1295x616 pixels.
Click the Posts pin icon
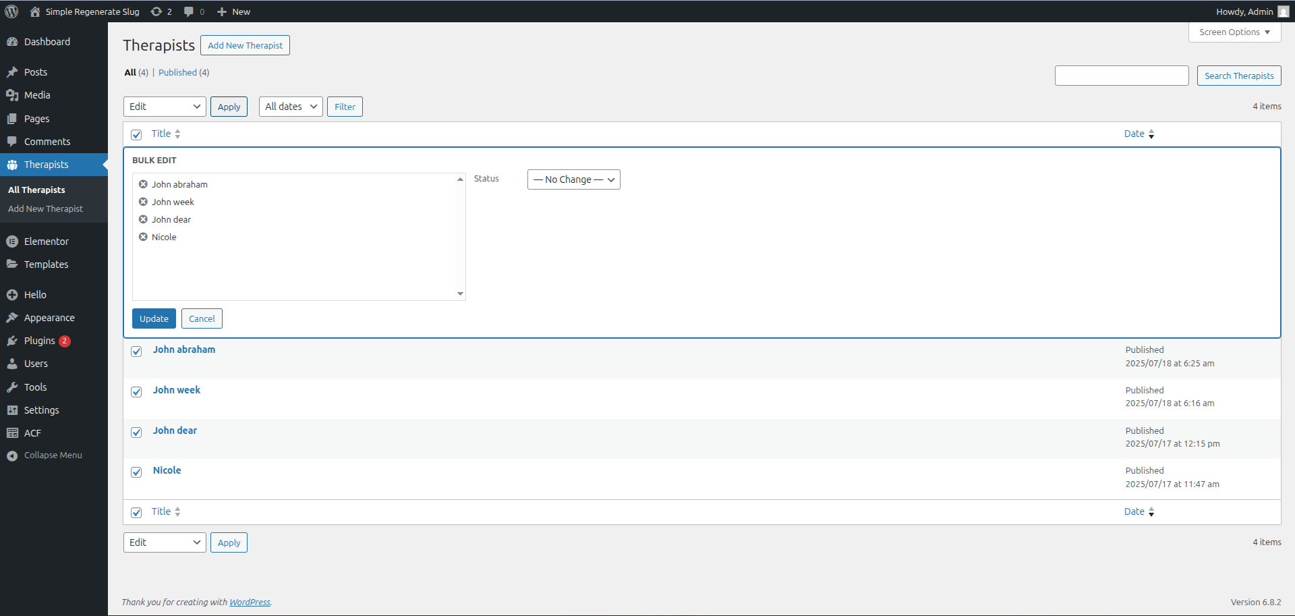point(12,72)
